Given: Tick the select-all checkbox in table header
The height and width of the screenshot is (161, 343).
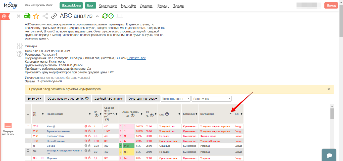Looking at the screenshot, I should 28,114.
